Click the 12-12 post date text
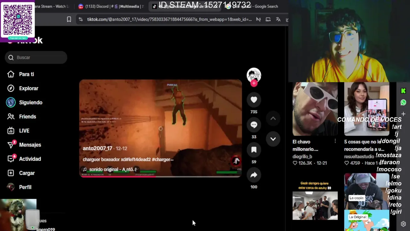This screenshot has height=231, width=410. (121, 149)
